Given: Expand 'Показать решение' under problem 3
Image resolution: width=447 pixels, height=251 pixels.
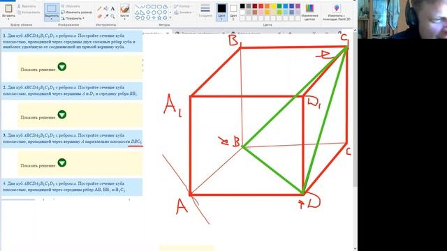Looking at the screenshot, I should (62, 162).
